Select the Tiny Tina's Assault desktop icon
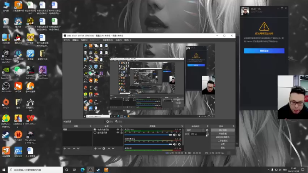The width and height of the screenshot is (308, 173). 42,73
